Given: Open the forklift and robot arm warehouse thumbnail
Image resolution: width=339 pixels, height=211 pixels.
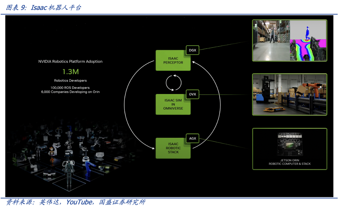Looking at the screenshot, I should coord(290,94).
